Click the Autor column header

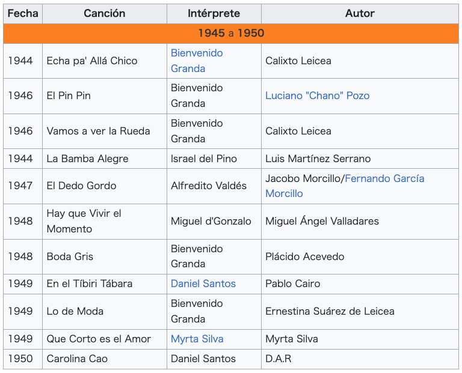pyautogui.click(x=360, y=14)
